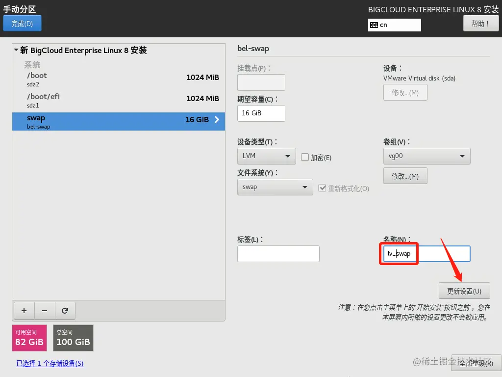
Task: Click the 帮助！ help button
Action: (x=480, y=24)
